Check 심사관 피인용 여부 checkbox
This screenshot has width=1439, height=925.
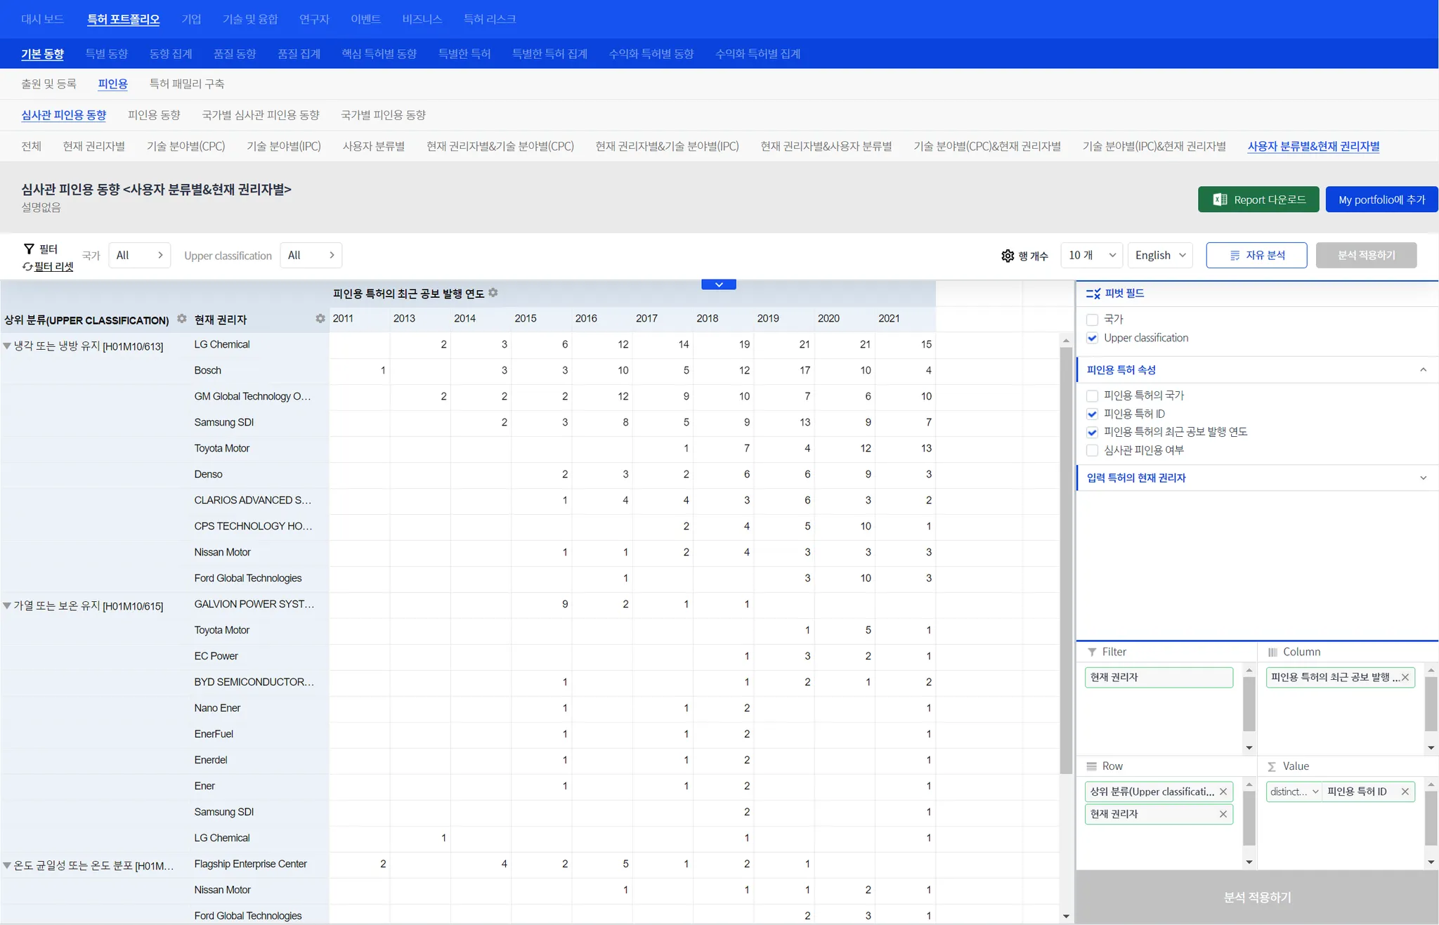[1092, 450]
